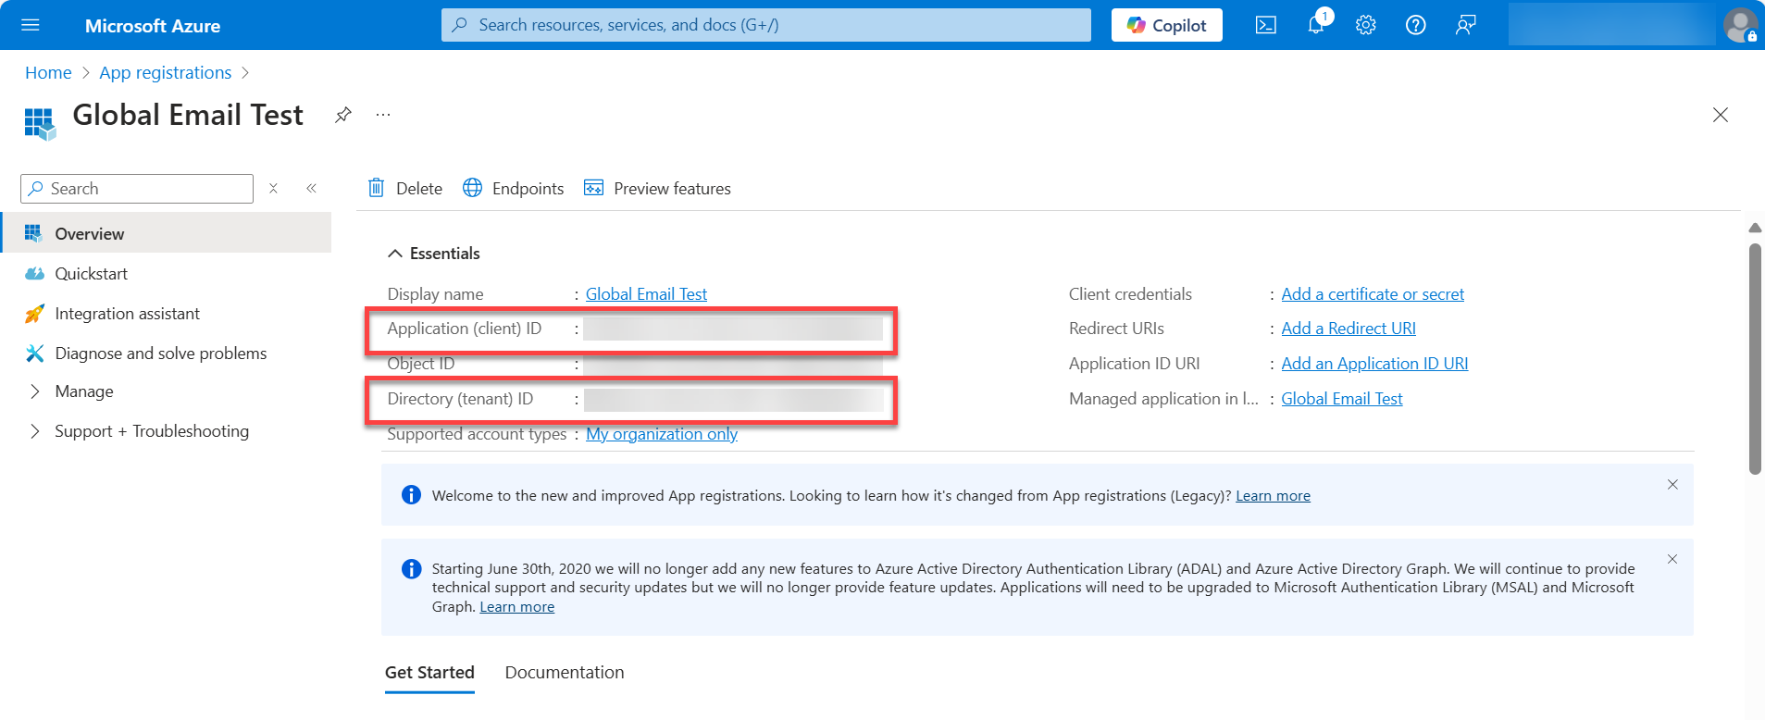Collapse the Essentials section

coord(395,254)
